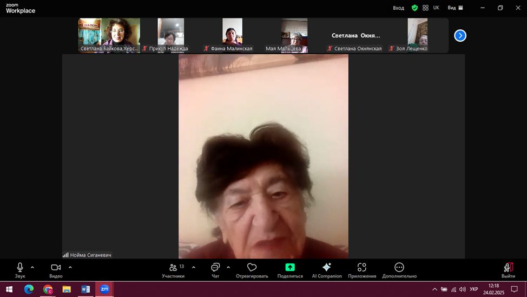Expand video options arrow next to Видео
The height and width of the screenshot is (297, 527).
[70, 267]
